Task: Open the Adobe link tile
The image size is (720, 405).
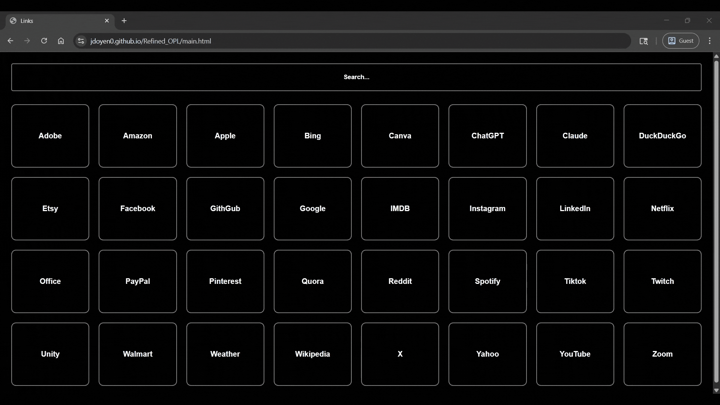Action: tap(50, 136)
